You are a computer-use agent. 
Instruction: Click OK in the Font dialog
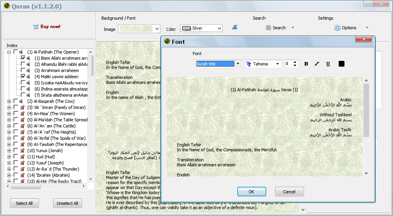[252, 192]
